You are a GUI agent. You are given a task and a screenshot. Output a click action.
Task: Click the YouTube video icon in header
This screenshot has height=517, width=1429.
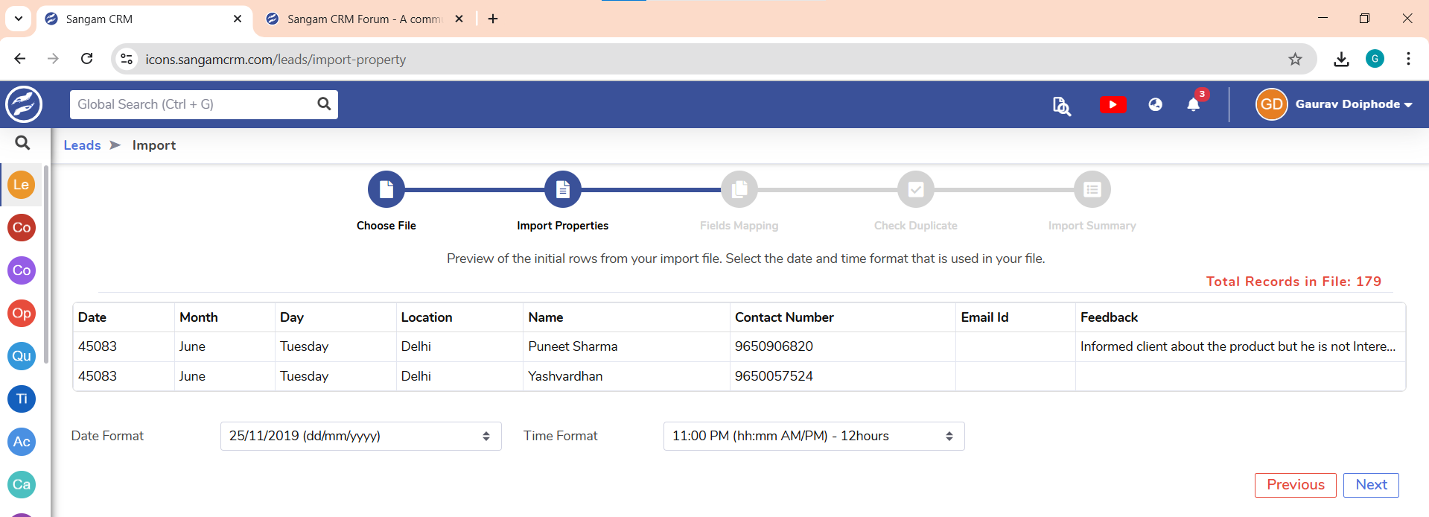coord(1113,105)
